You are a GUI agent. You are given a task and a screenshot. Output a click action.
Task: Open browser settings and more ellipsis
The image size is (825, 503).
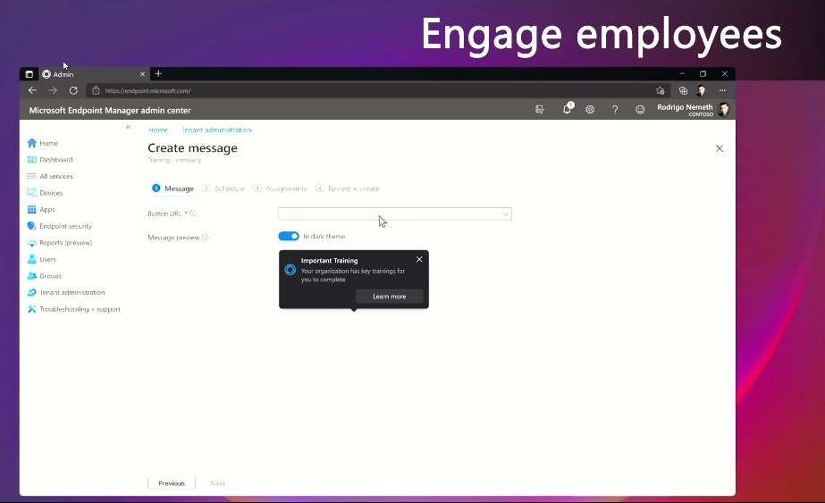pos(722,90)
